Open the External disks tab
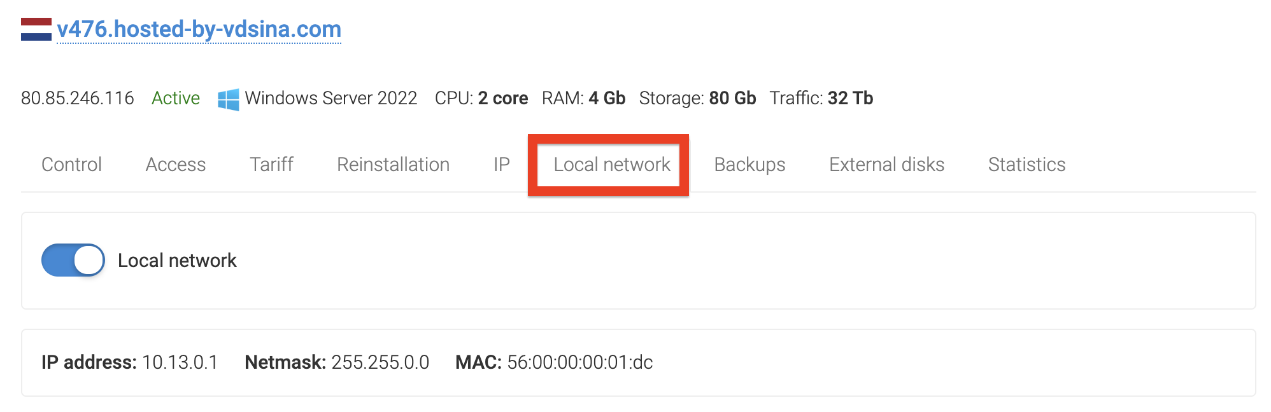The width and height of the screenshot is (1271, 412). [886, 165]
